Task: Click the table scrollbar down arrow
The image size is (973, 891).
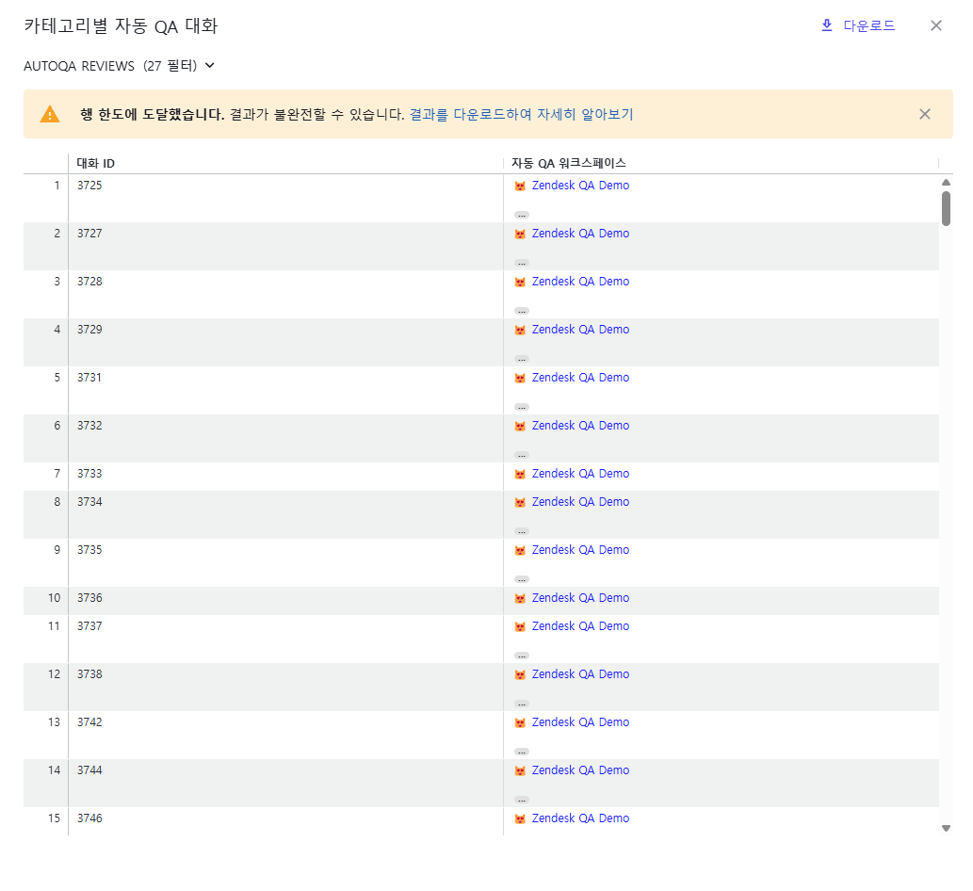Action: [x=946, y=828]
